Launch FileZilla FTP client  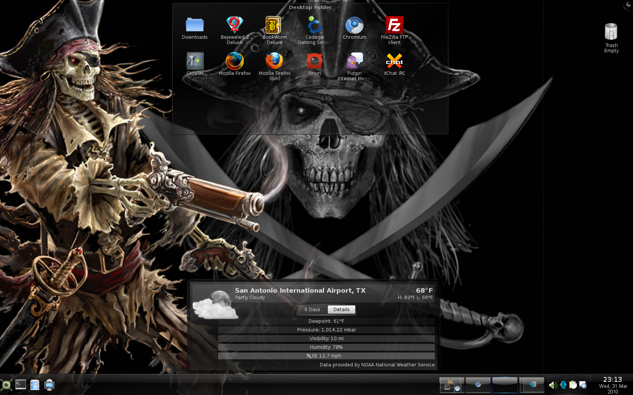tap(394, 26)
